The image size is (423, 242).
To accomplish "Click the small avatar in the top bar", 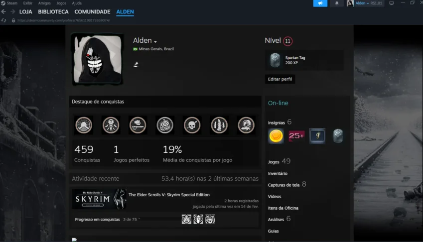I will click(x=350, y=3).
